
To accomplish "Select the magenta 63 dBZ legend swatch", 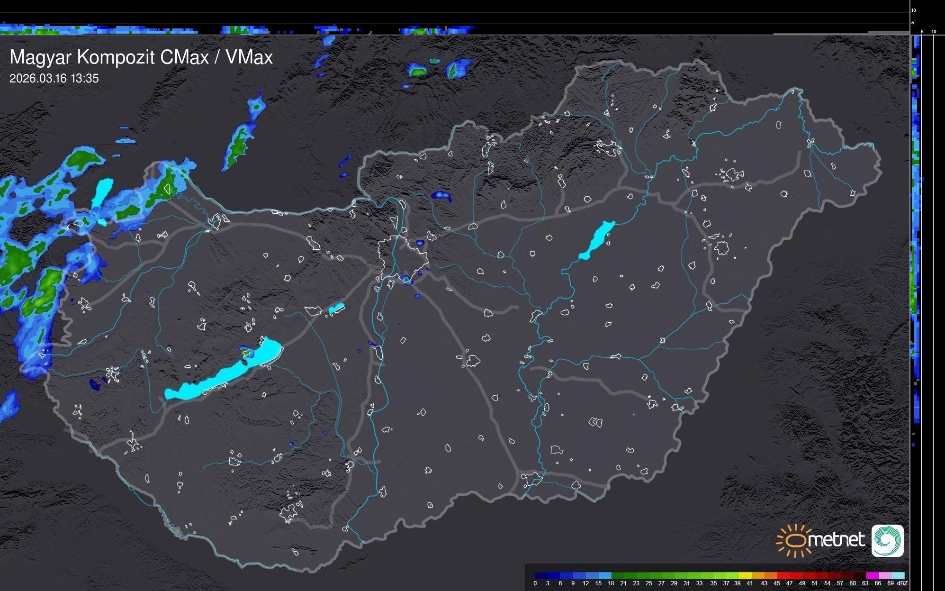I will click(872, 575).
